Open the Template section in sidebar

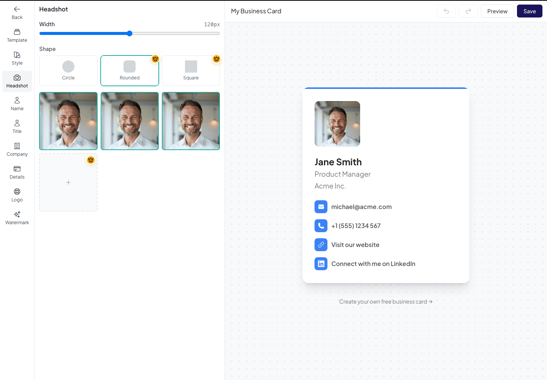(17, 36)
